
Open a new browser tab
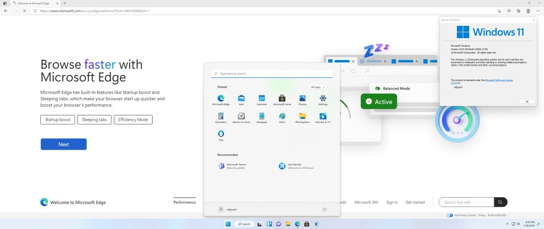65,3
